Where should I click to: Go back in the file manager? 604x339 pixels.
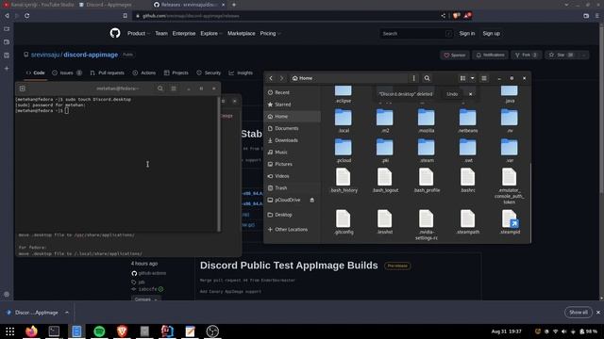pyautogui.click(x=271, y=78)
